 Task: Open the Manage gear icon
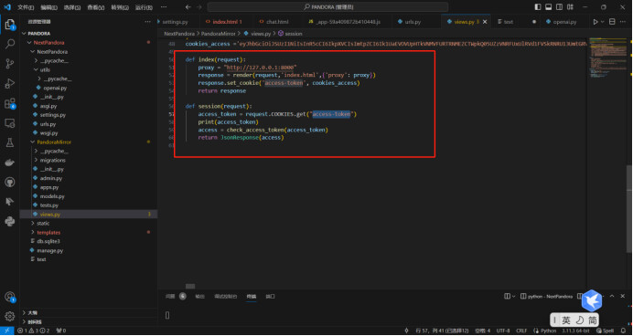[x=10, y=316]
